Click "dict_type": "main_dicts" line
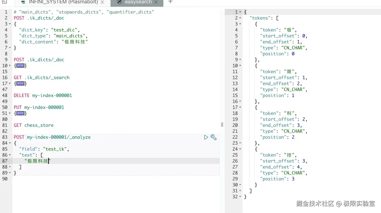 tap(53, 36)
